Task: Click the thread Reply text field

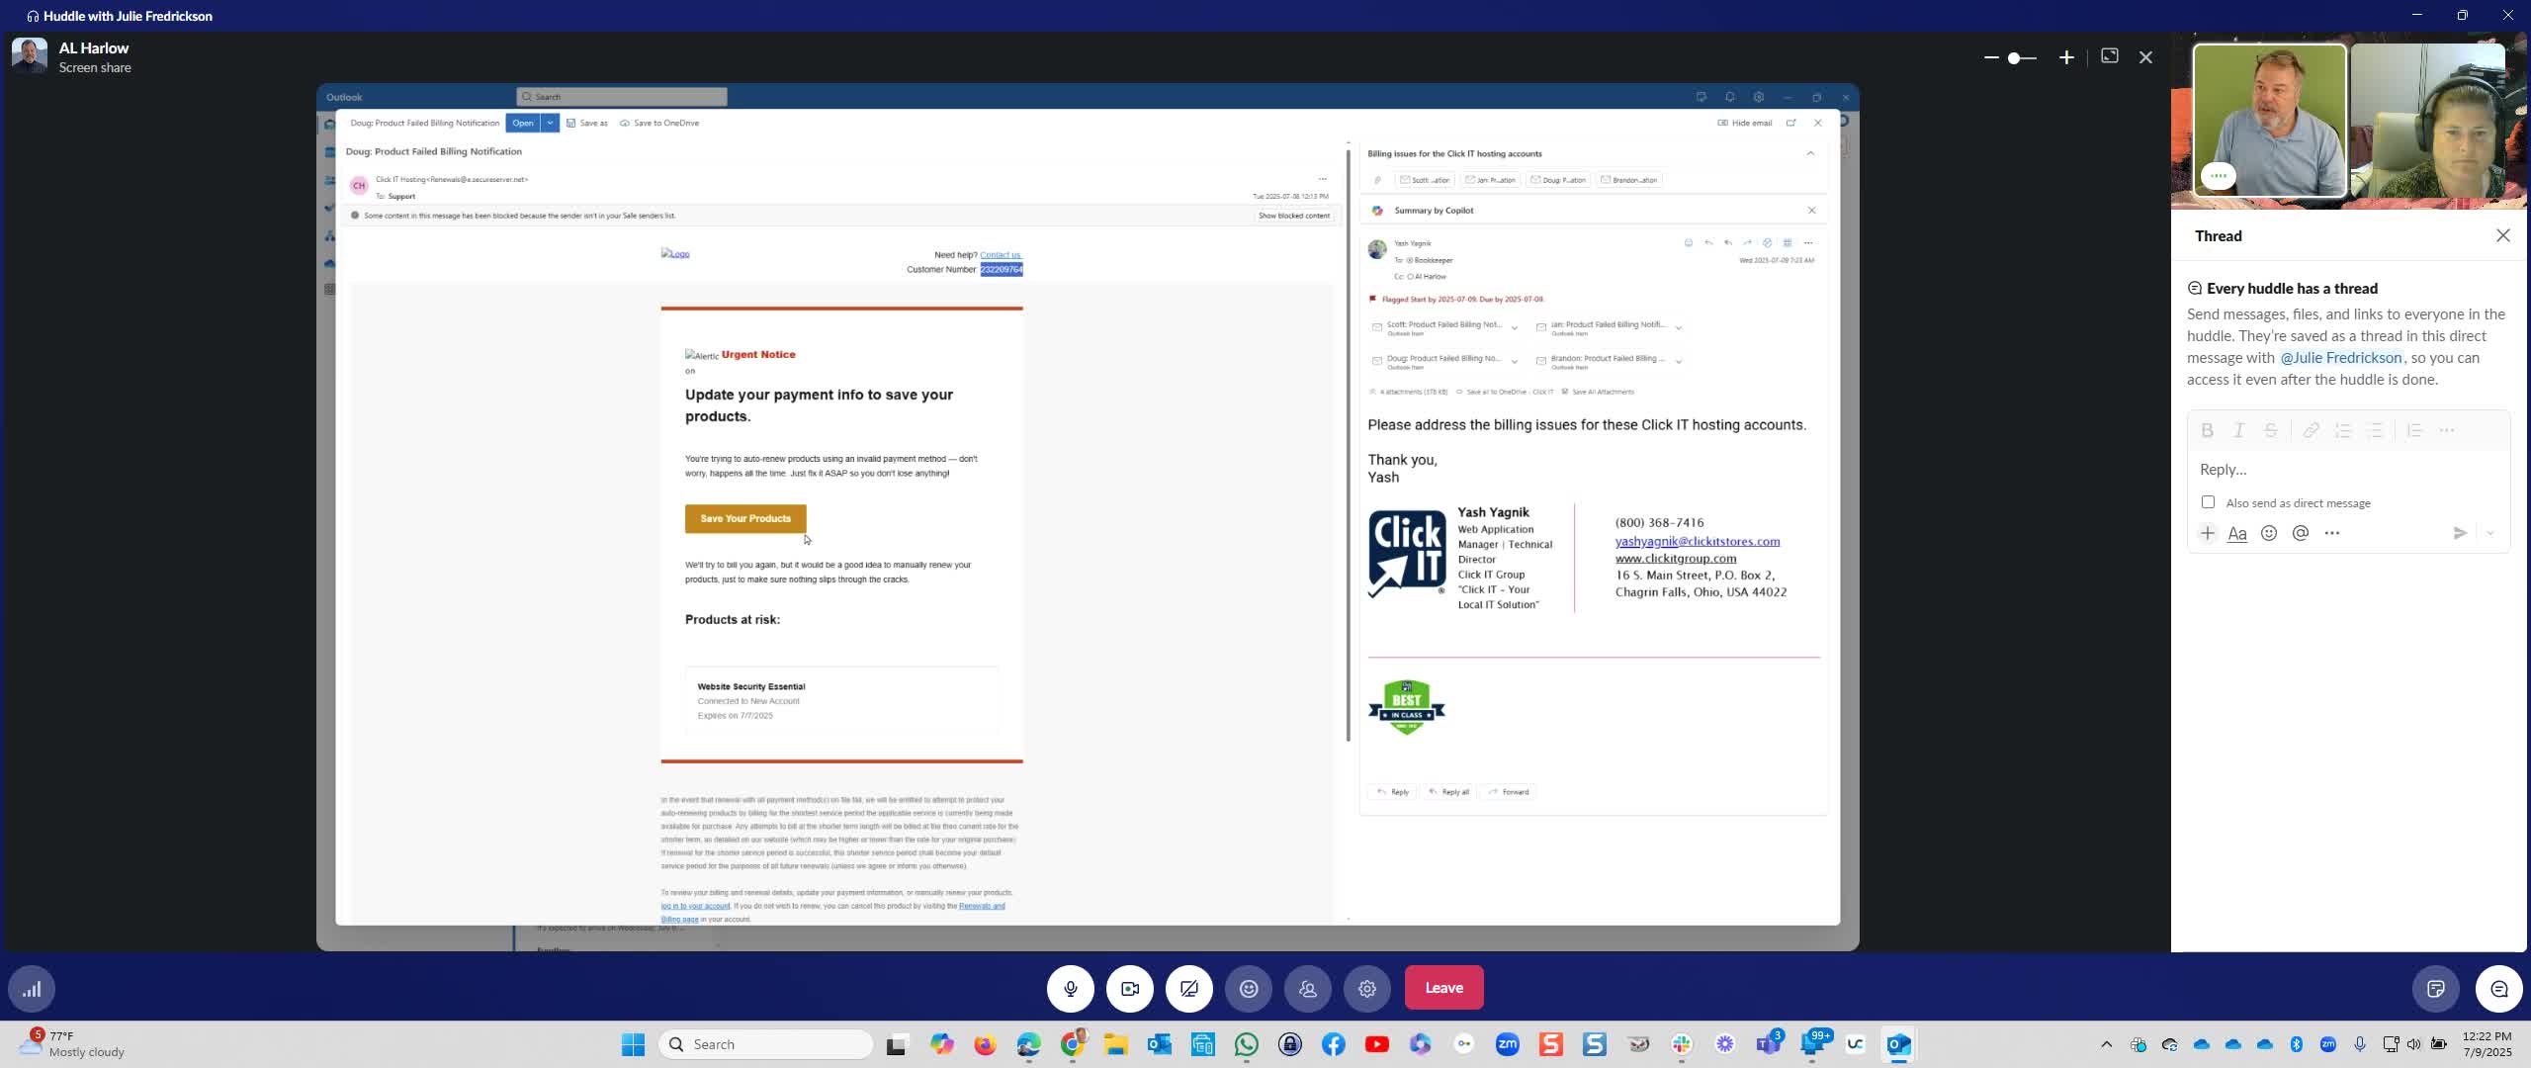Action: (2348, 470)
